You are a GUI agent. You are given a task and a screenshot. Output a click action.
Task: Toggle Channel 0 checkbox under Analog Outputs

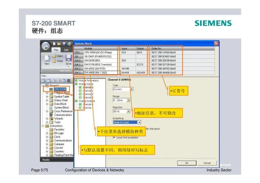(x=80, y=104)
